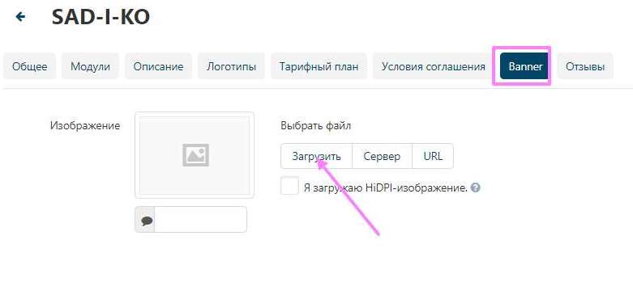Choose the URL file source button
Screen dimensions: 633x299
433,156
